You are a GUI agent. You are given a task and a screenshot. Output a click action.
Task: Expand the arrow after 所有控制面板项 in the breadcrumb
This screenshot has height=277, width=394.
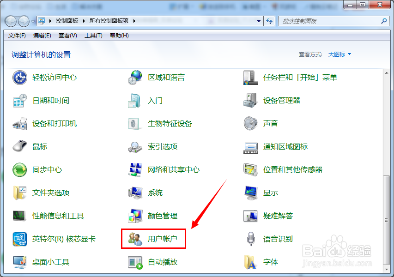[x=134, y=21]
